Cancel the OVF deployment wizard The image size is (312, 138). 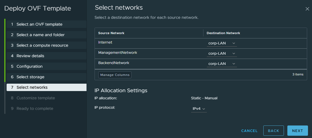[249, 131]
